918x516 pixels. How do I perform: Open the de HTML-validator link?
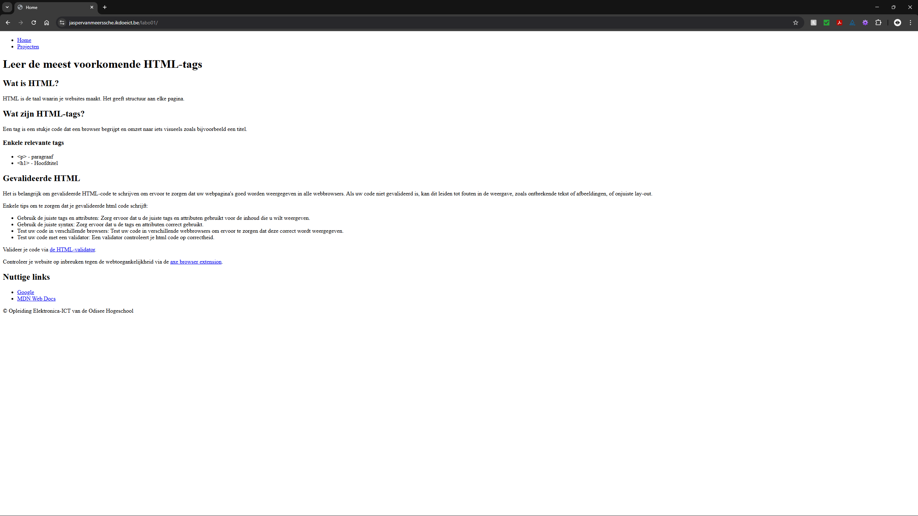click(72, 250)
